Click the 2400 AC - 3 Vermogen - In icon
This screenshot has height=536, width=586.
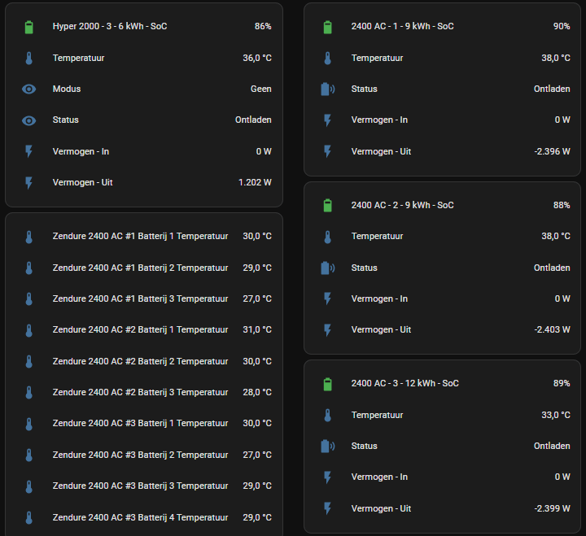(x=327, y=477)
